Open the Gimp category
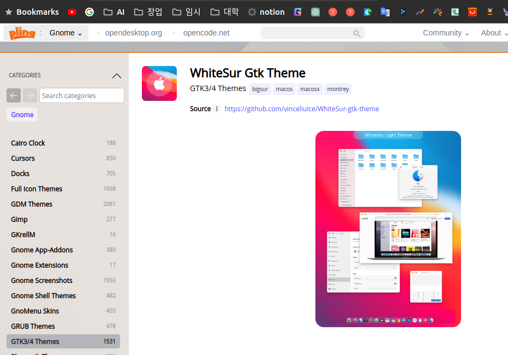Viewport: 508px width, 355px height. (x=63, y=219)
